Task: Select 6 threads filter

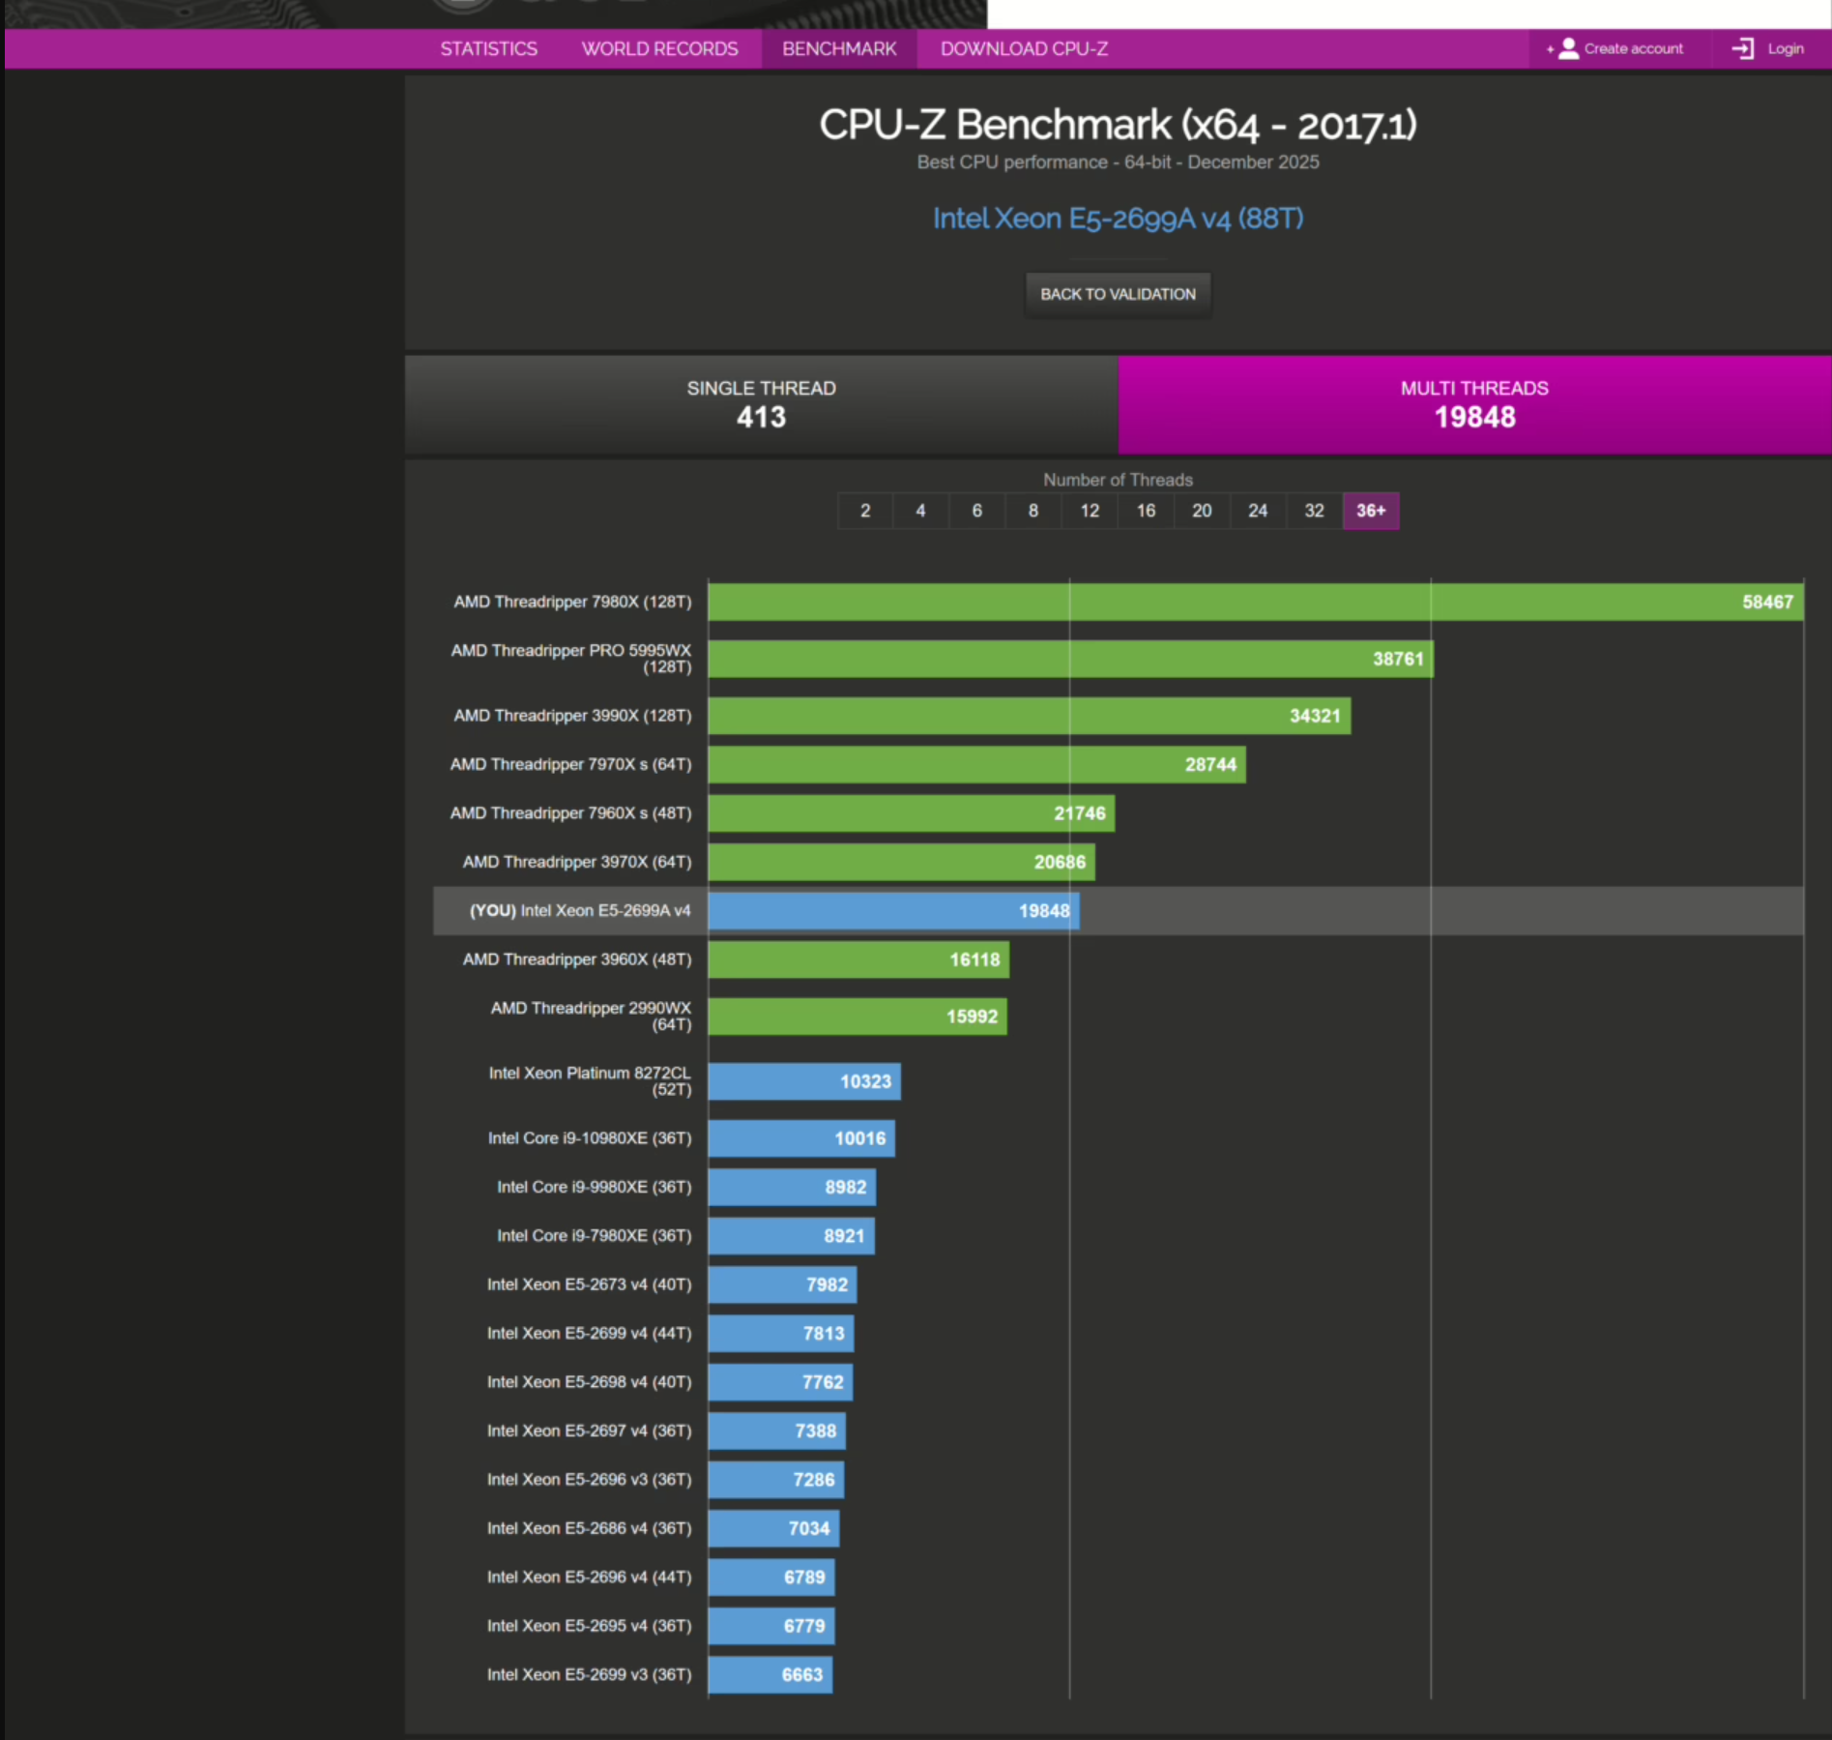Action: pyautogui.click(x=977, y=511)
